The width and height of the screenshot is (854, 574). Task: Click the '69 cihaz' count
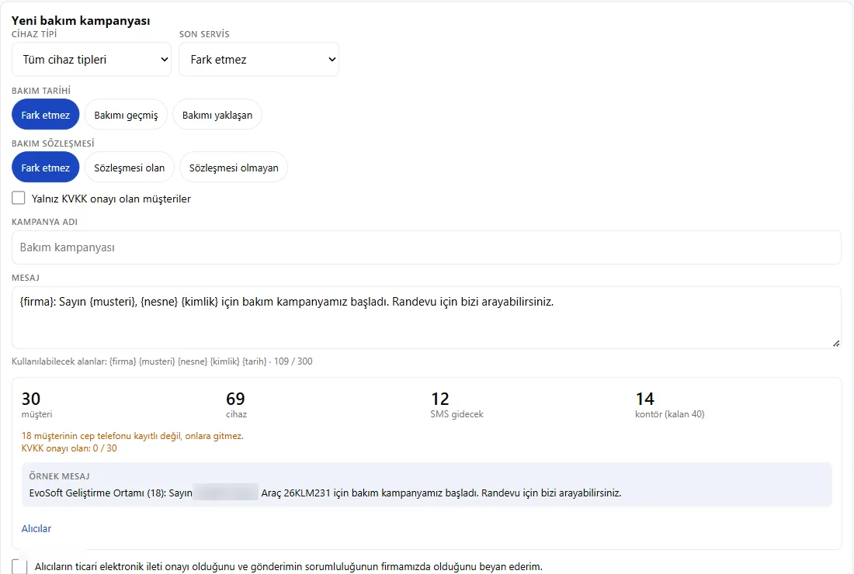pos(236,406)
